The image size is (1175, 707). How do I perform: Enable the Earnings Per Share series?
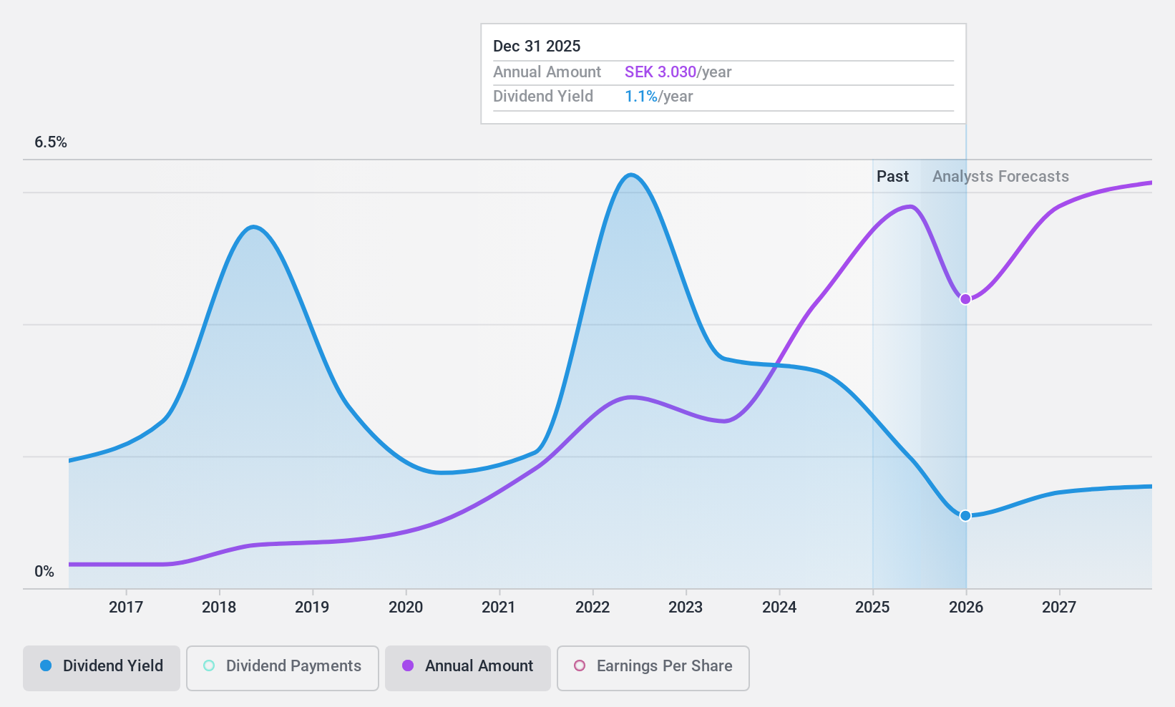[x=653, y=668]
